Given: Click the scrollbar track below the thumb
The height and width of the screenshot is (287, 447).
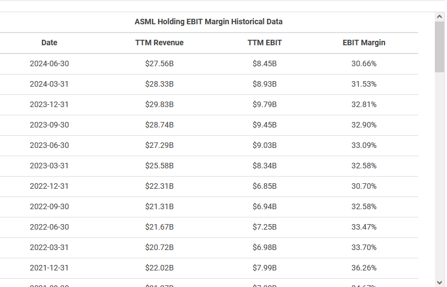Looking at the screenshot, I should (439, 175).
